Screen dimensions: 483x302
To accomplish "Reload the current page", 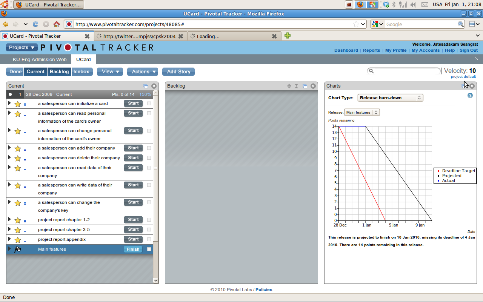I will pos(35,24).
